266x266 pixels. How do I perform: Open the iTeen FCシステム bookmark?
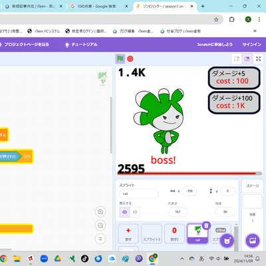point(44,31)
